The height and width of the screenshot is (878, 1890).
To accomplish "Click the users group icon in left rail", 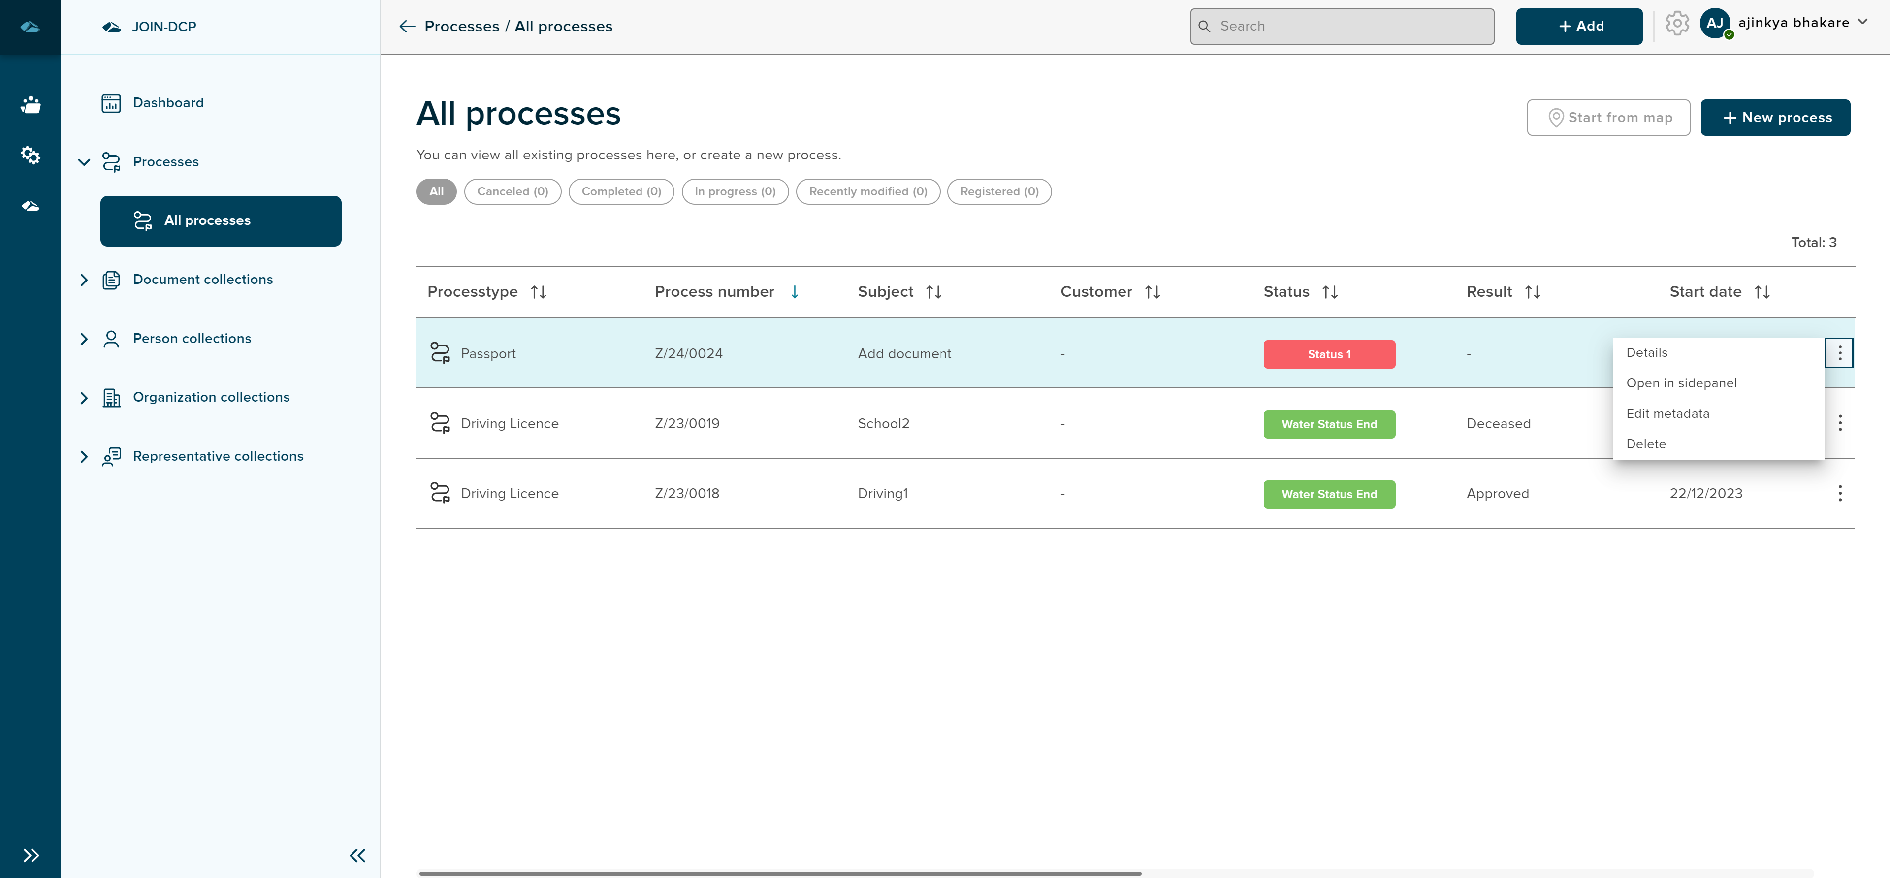I will pos(30,105).
